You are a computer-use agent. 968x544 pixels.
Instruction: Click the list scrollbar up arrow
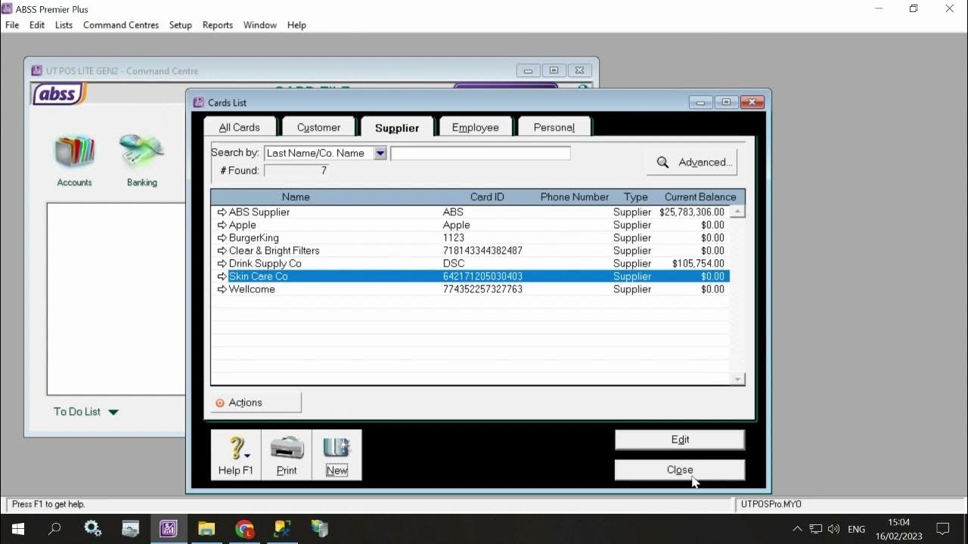point(738,212)
